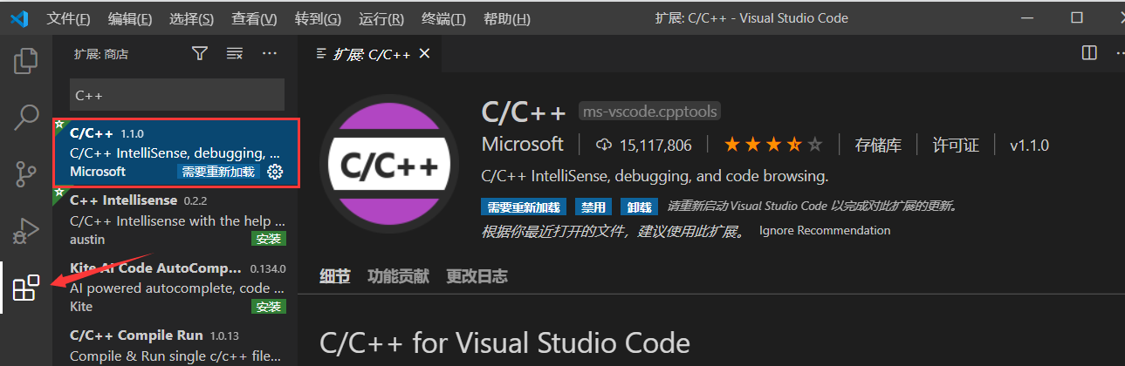Click the Extensions icon in activity bar
Image resolution: width=1125 pixels, height=366 pixels.
pyautogui.click(x=26, y=288)
